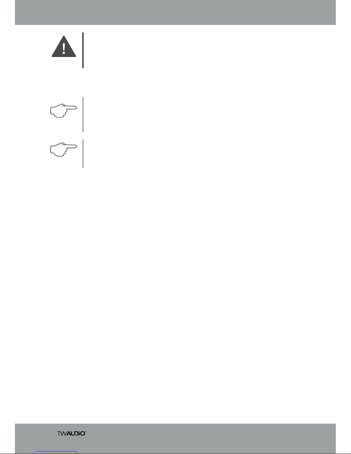This screenshot has width=351, height=454.
Task: Click the fingertip of the lower hand icon
Action: (75, 147)
